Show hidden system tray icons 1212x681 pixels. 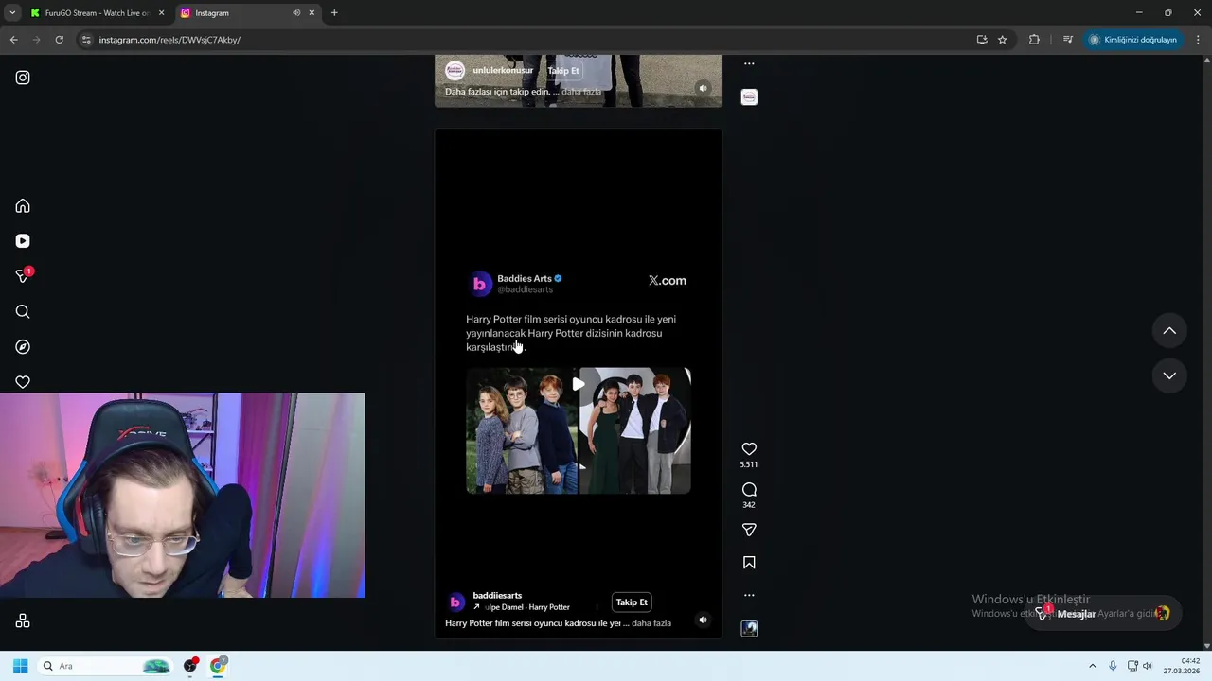click(1092, 666)
